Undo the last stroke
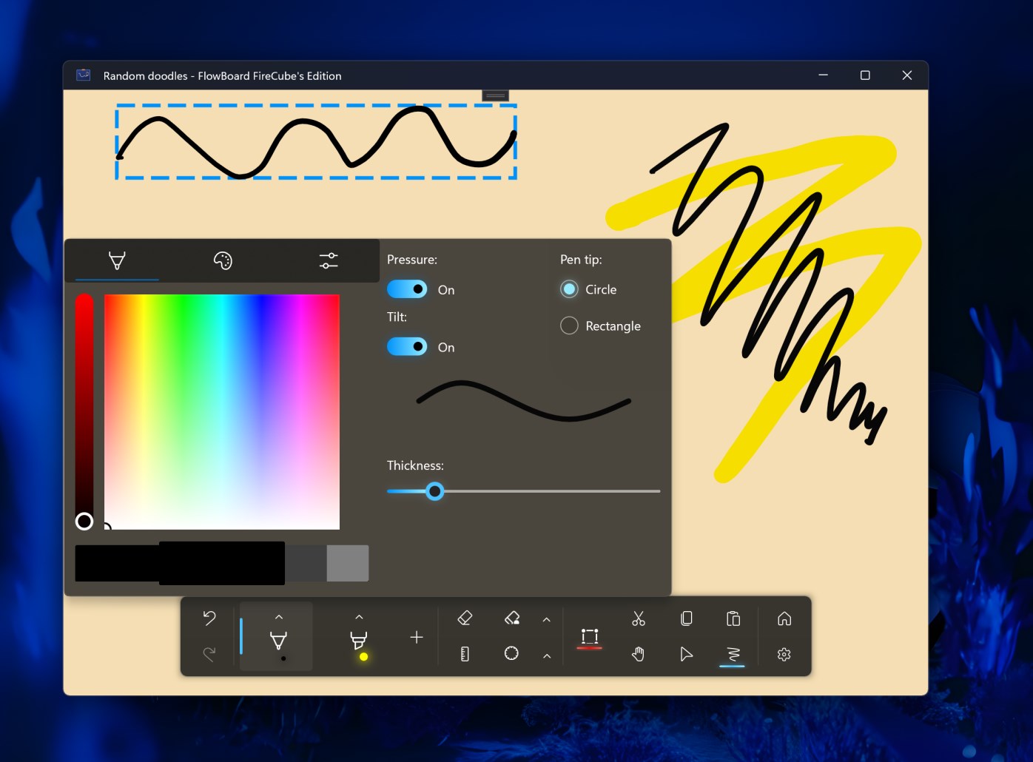The height and width of the screenshot is (762, 1033). (x=209, y=618)
